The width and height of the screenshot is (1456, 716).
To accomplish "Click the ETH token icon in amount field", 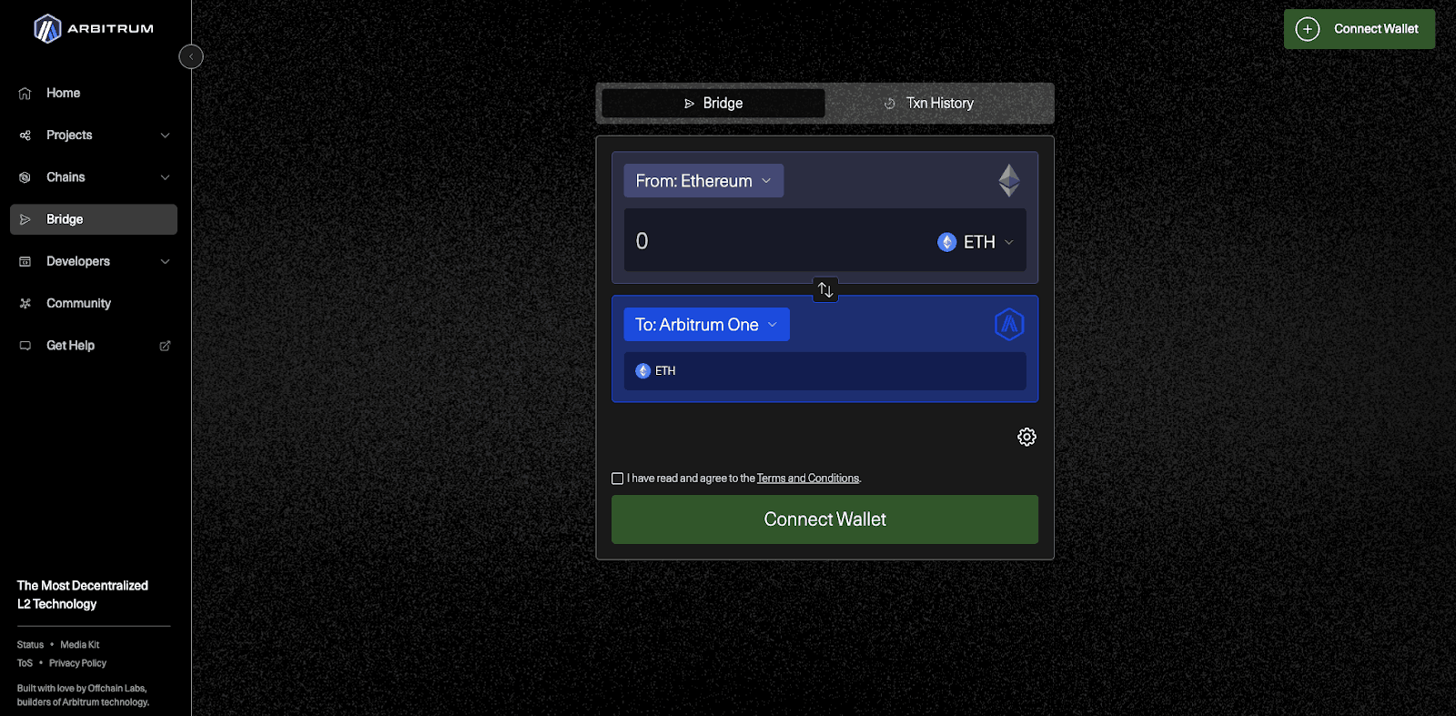I will 947,242.
